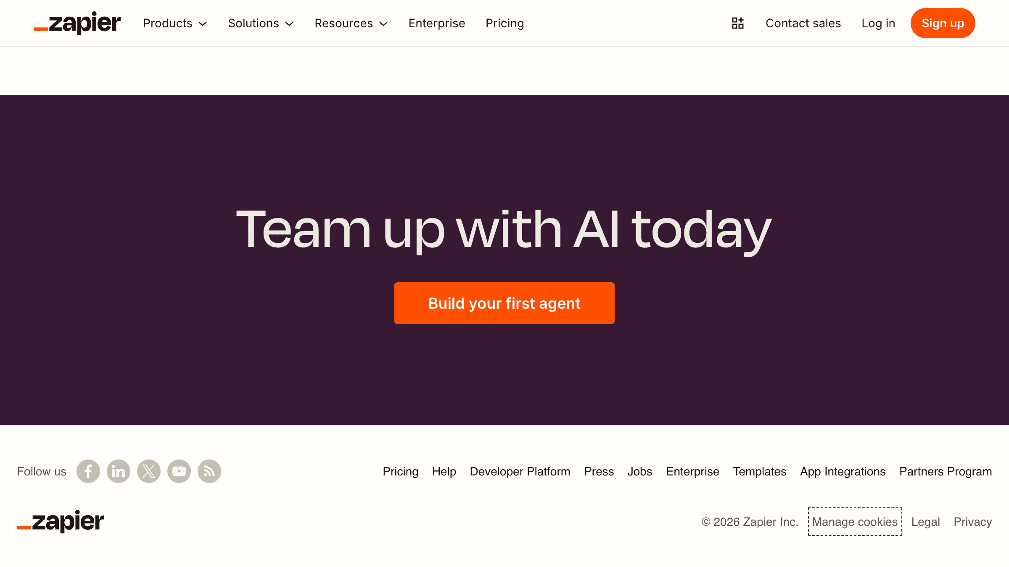View the Privacy policy link
The width and height of the screenshot is (1009, 567).
click(972, 522)
